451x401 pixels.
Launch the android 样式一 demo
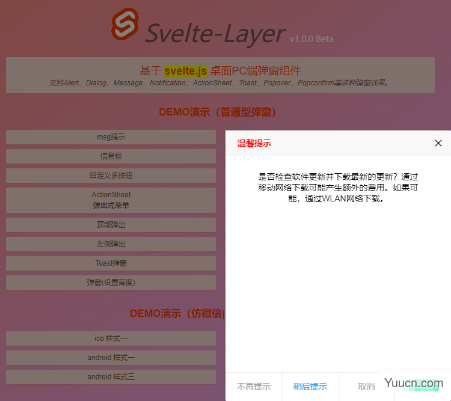click(111, 358)
